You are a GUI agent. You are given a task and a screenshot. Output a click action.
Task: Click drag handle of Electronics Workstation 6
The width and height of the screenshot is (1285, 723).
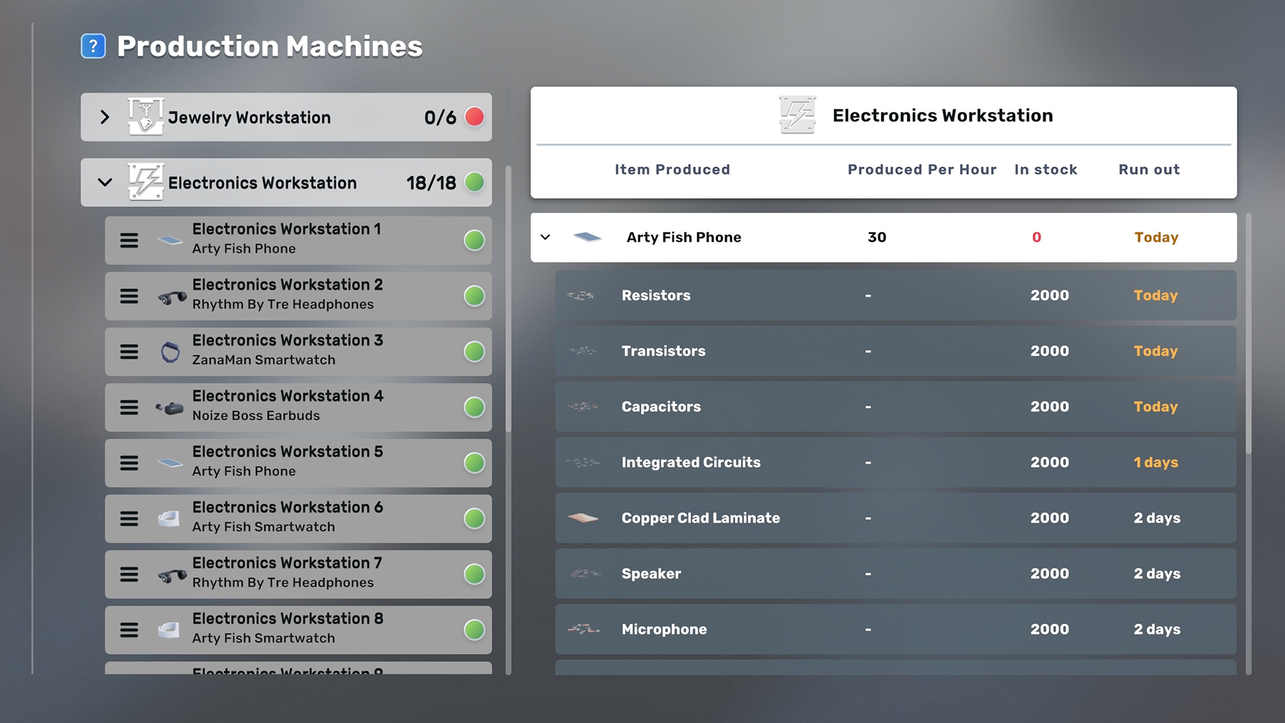[129, 518]
